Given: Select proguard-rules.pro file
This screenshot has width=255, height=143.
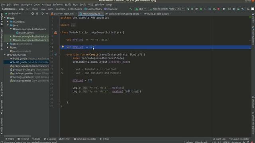Looking at the screenshot, I should coord(29,70).
